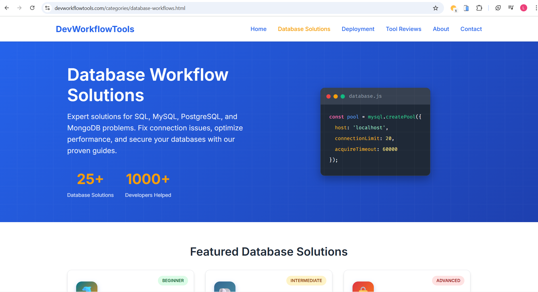Navigate to the Contact page
The height and width of the screenshot is (292, 538).
click(471, 29)
